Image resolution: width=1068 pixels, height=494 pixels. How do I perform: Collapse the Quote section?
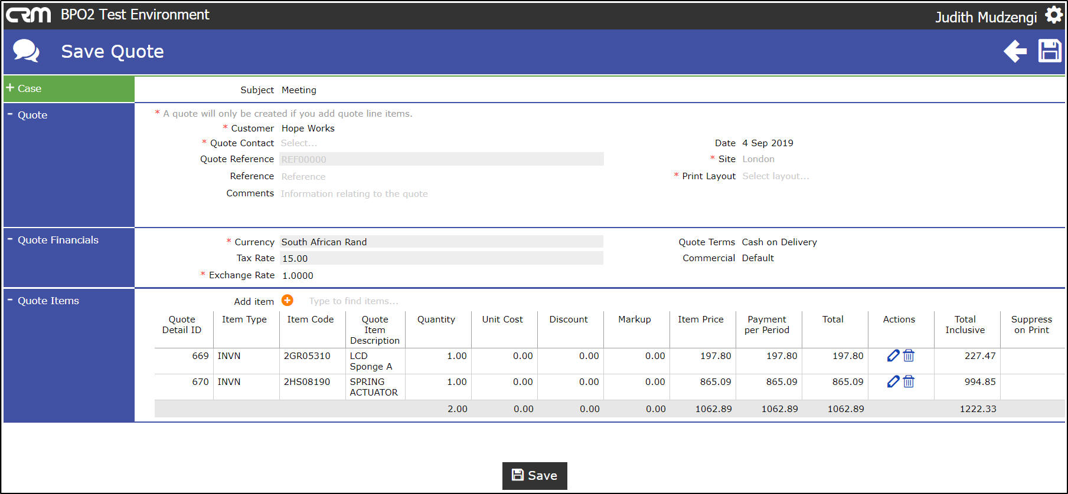point(68,115)
